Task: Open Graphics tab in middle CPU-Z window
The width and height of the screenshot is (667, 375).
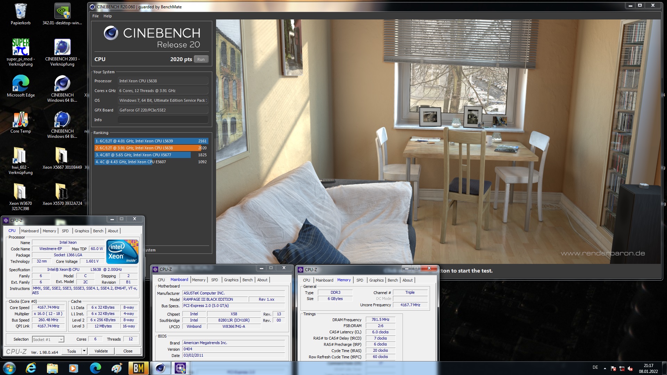Action: click(231, 280)
